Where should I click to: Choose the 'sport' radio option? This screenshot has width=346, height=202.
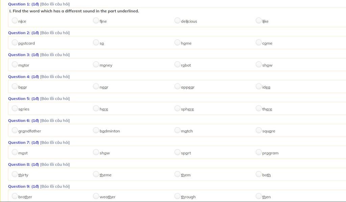177,153
